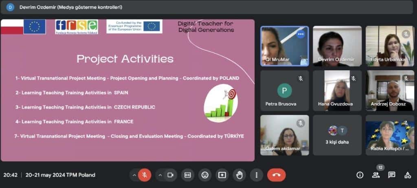The width and height of the screenshot is (417, 188).
Task: Show the participants list panel
Action: (x=375, y=175)
